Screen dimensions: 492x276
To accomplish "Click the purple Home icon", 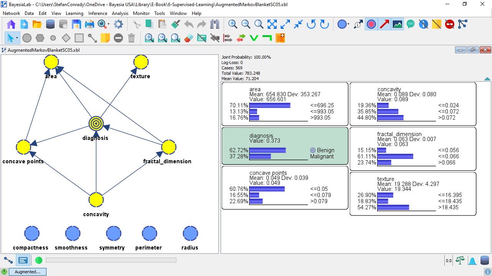I will [12, 25].
